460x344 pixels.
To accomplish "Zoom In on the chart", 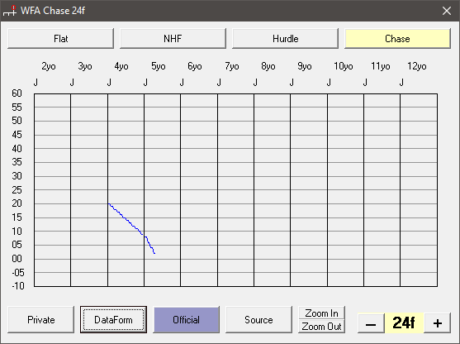I will [321, 313].
